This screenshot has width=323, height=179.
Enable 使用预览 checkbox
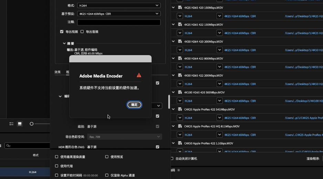[x=107, y=157]
